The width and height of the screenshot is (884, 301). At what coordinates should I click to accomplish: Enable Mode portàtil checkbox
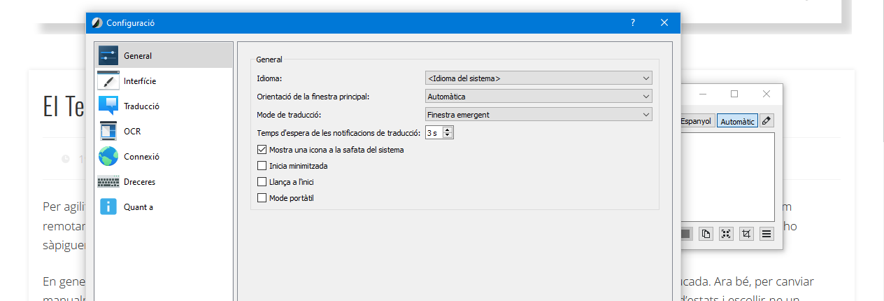click(x=262, y=198)
